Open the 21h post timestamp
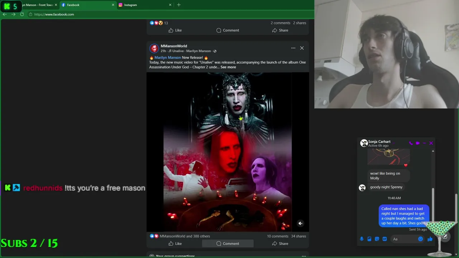Image resolution: width=459 pixels, height=258 pixels. tap(163, 51)
